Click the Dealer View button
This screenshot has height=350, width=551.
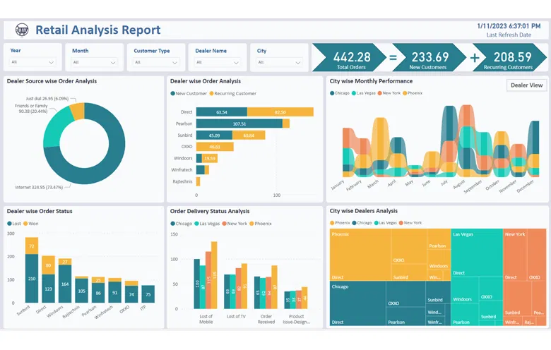coord(526,85)
